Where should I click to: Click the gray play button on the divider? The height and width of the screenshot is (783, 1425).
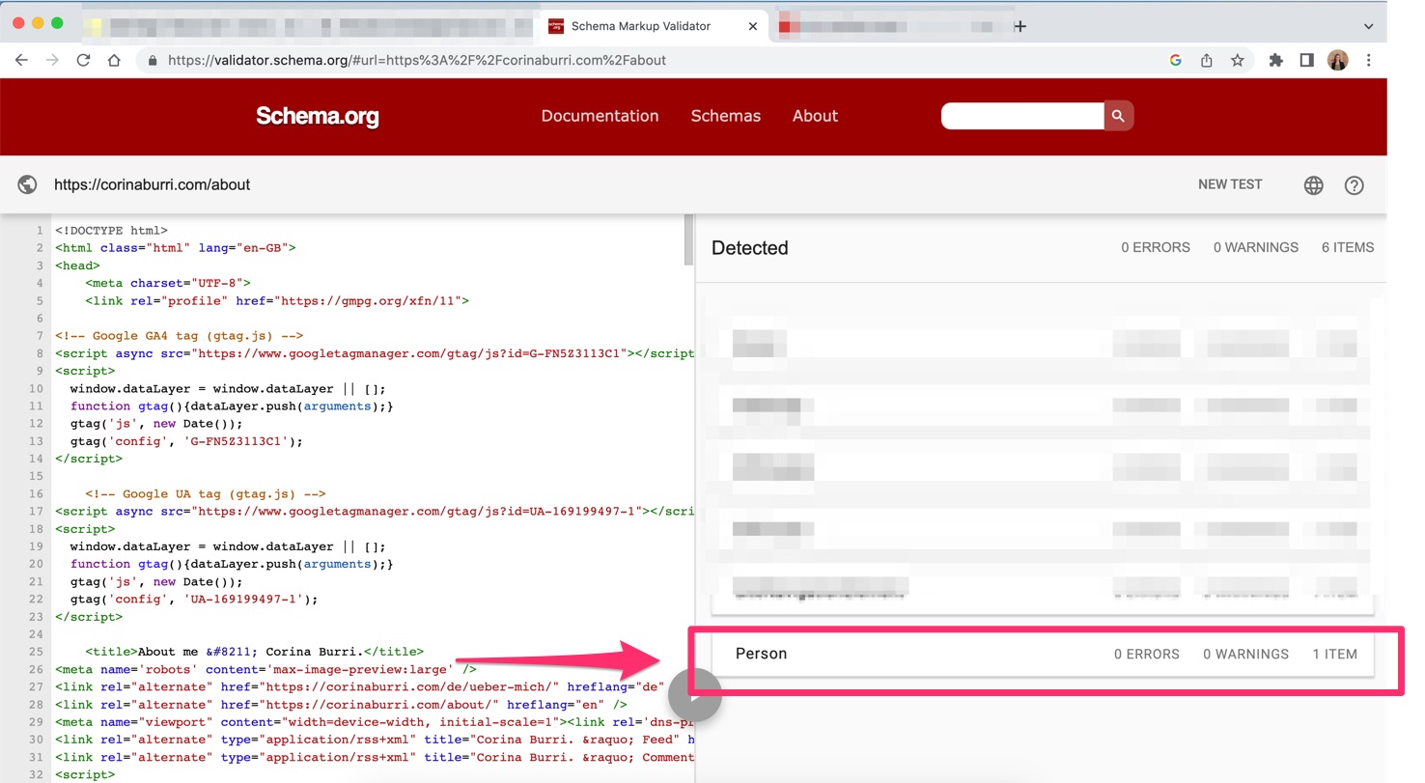click(694, 693)
